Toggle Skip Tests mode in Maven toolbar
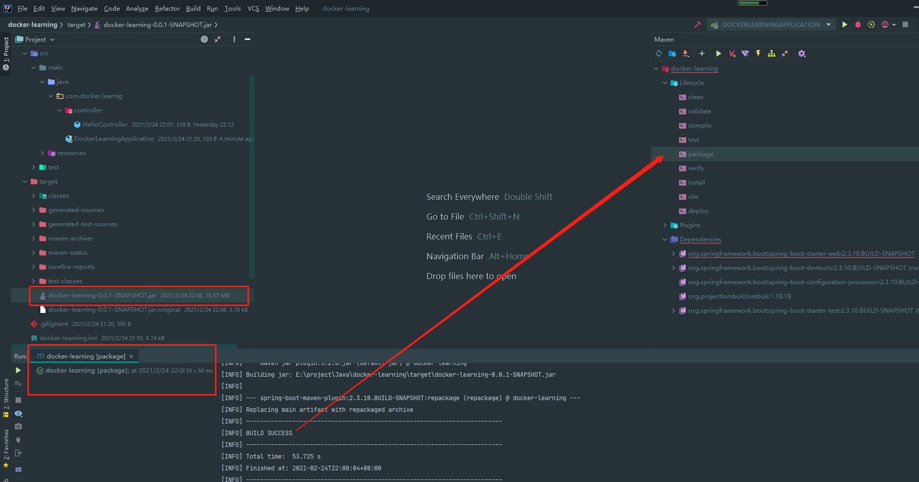This screenshot has height=482, width=919. [758, 53]
